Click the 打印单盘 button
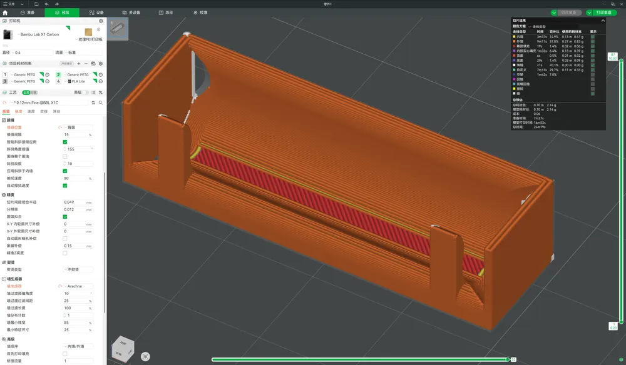The height and width of the screenshot is (365, 626). 603,12
